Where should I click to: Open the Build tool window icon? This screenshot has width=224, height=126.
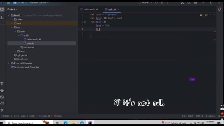coord(2,84)
